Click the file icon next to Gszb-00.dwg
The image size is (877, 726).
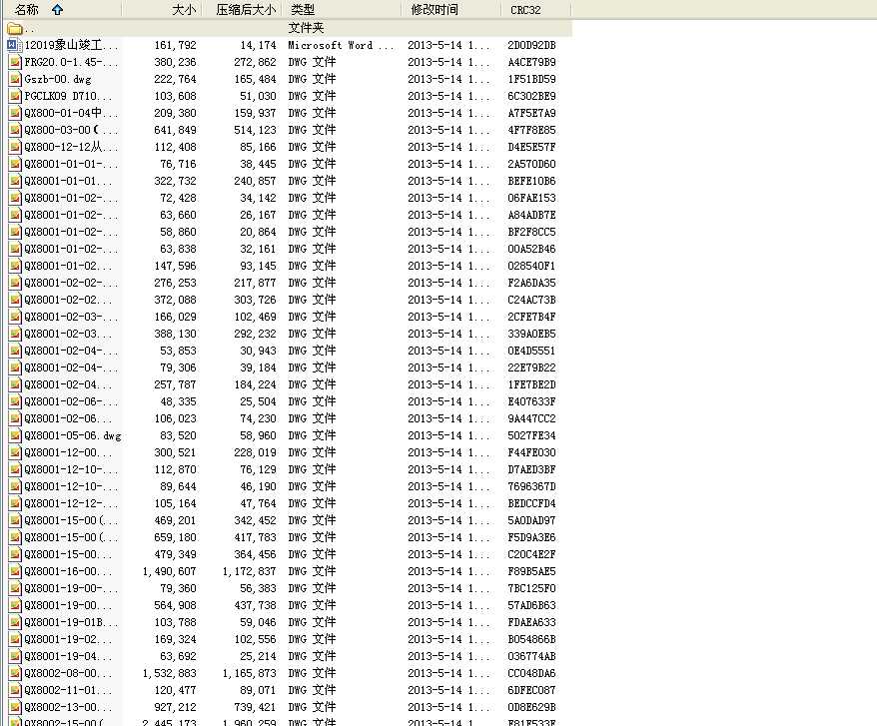tap(16, 79)
